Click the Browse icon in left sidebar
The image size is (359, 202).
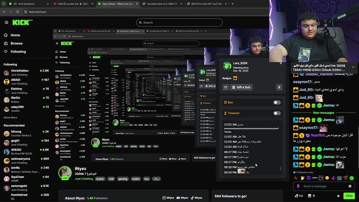coord(6,43)
